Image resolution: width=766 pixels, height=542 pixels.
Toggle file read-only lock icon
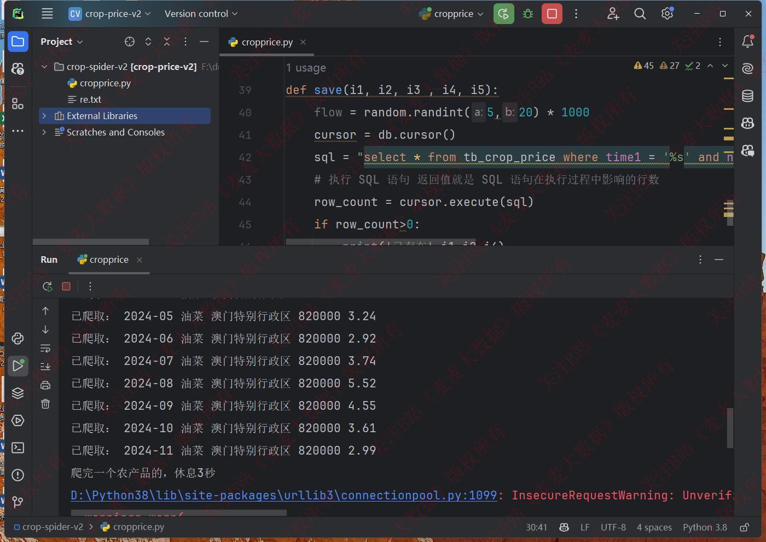coord(745,527)
